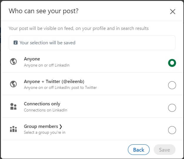Click the Anyone + Twitter (@eileenb) label

pos(54,82)
